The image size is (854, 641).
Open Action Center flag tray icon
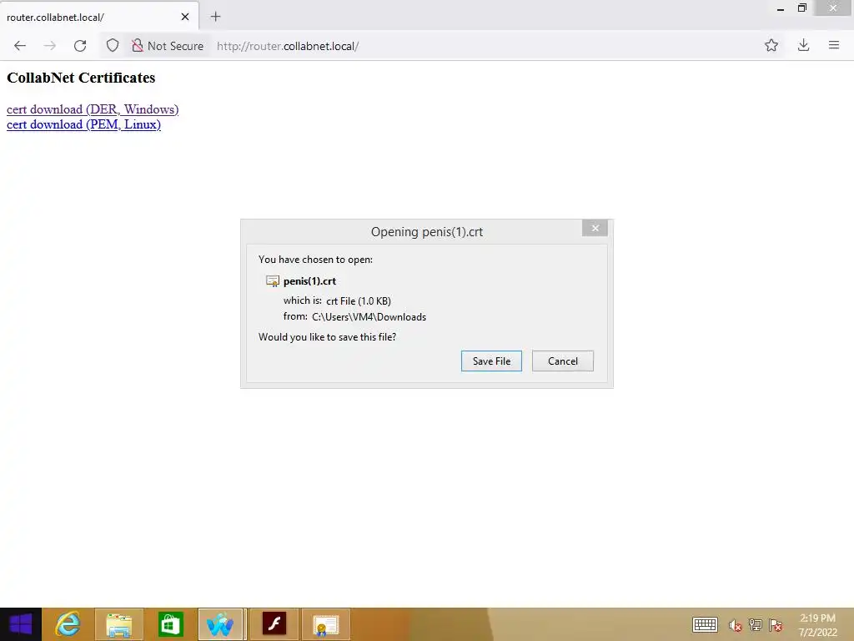coord(776,625)
